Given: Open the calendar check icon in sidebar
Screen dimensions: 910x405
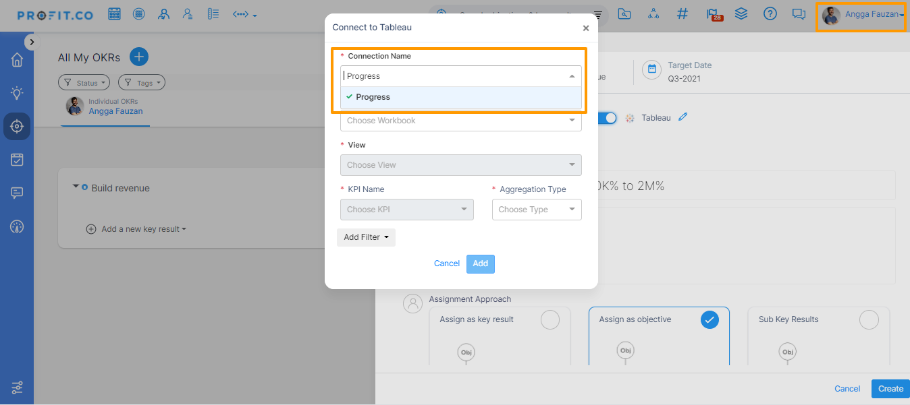Looking at the screenshot, I should click(x=17, y=160).
